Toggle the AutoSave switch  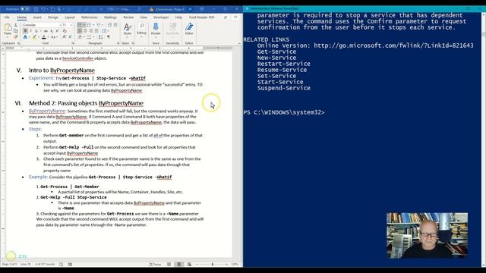click(x=25, y=9)
